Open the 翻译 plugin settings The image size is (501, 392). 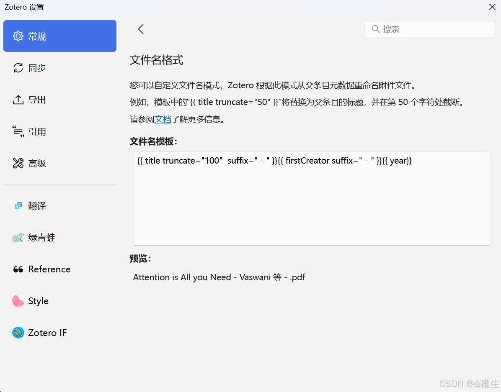[60, 205]
